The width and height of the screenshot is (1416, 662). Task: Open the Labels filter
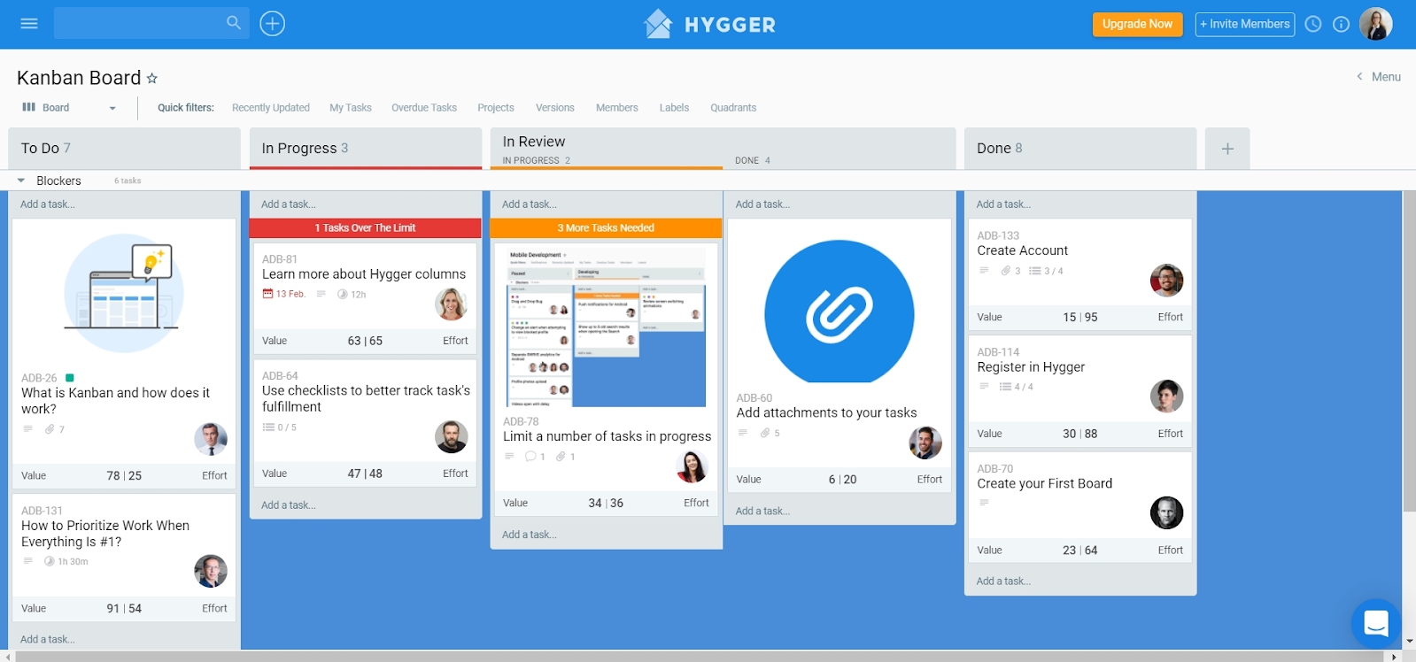click(674, 108)
